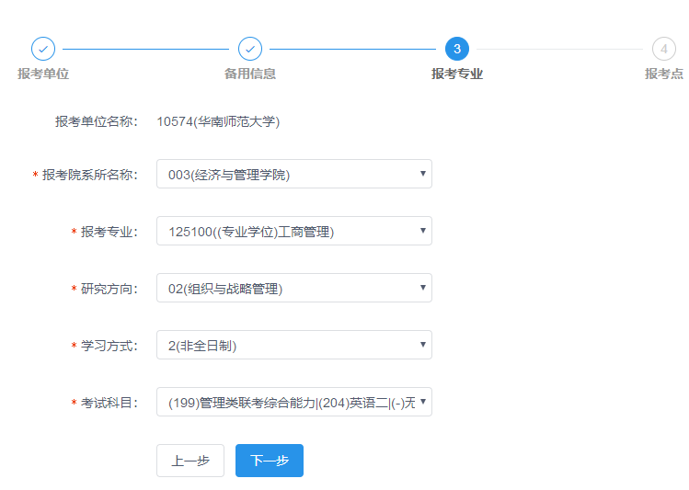This screenshot has height=490, width=689.
Task: Click the checkmark circle above 报考单位
Action: click(43, 49)
